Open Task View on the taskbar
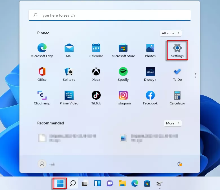This screenshot has width=220, height=190. [85, 183]
